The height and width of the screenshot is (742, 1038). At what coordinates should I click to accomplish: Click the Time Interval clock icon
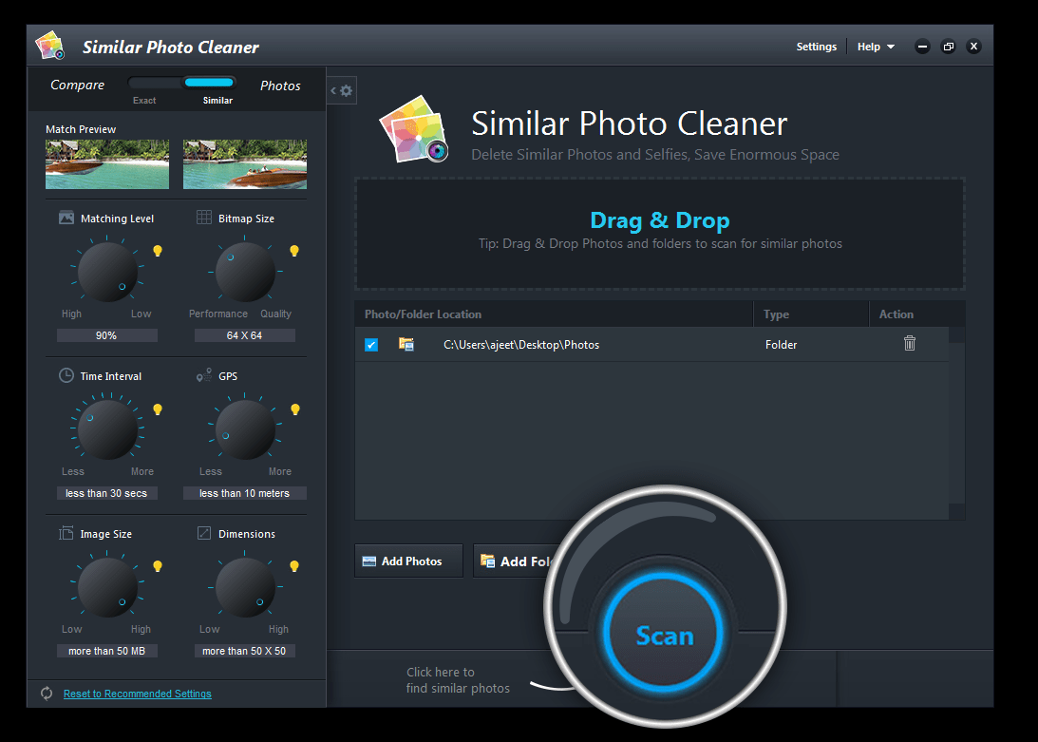tap(66, 375)
